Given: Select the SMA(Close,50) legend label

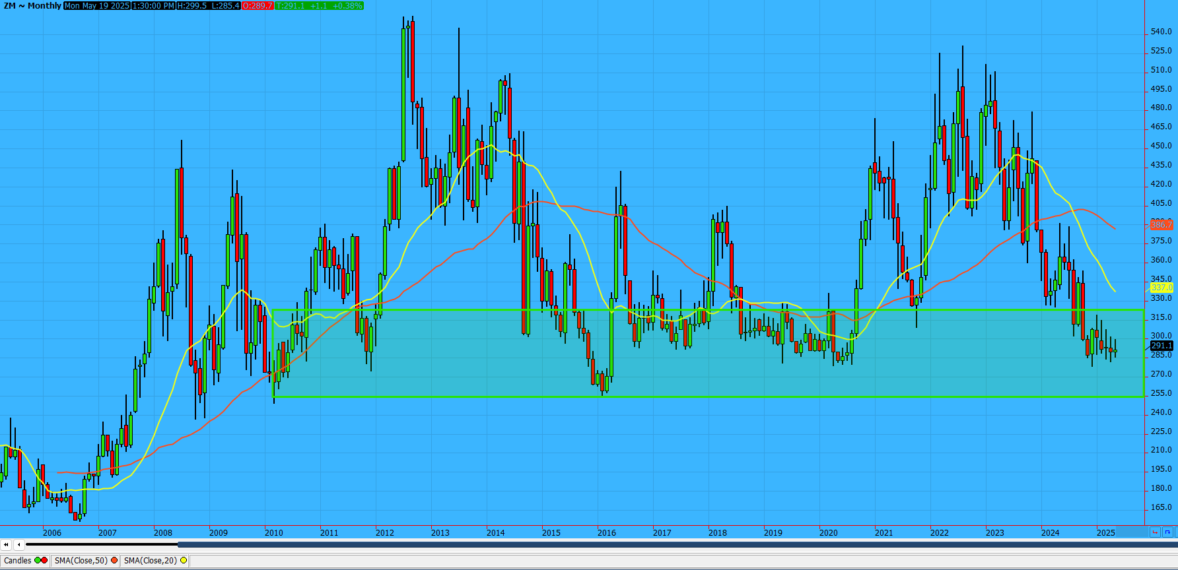Looking at the screenshot, I should (81, 561).
